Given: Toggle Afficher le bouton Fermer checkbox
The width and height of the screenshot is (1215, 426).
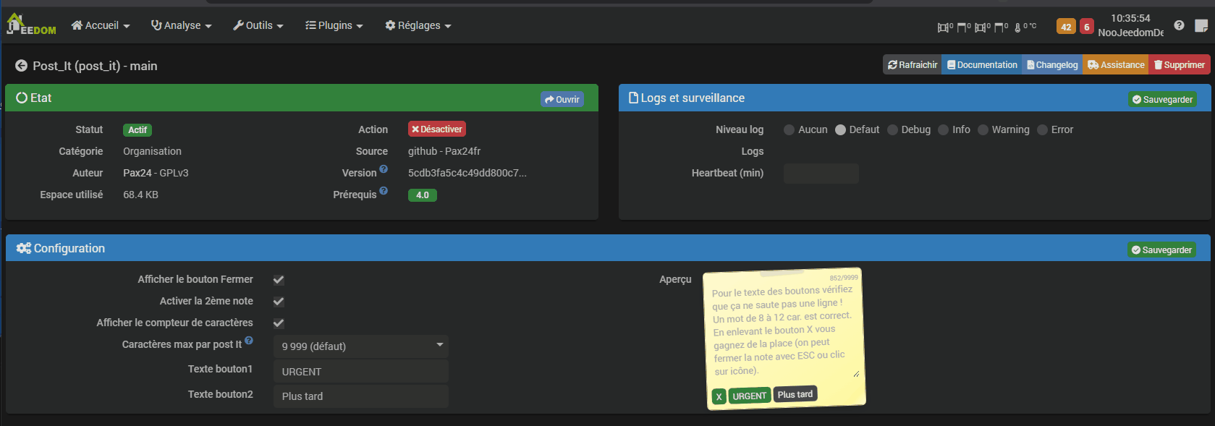Looking at the screenshot, I should (279, 280).
